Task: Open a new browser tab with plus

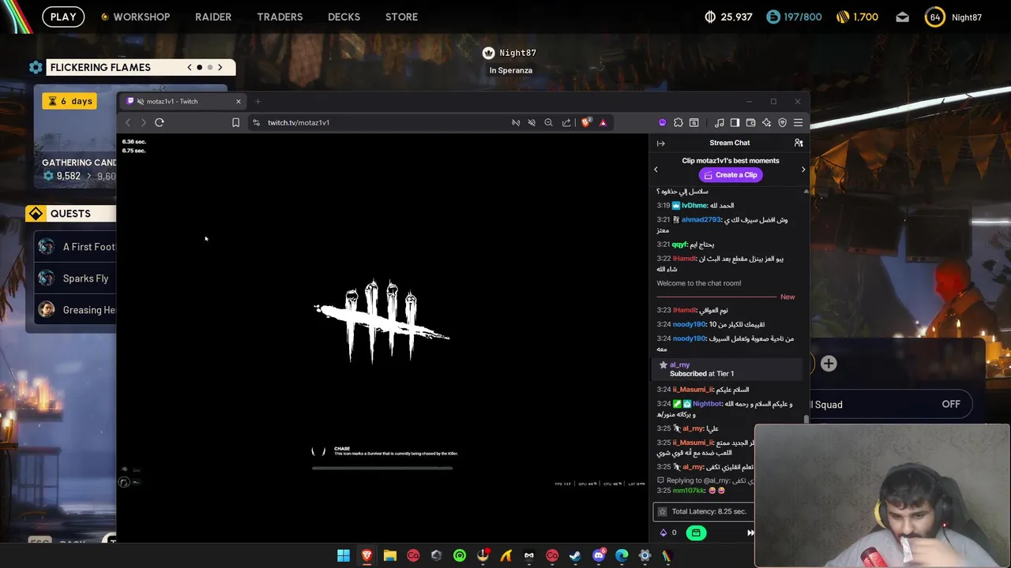Action: pyautogui.click(x=257, y=101)
